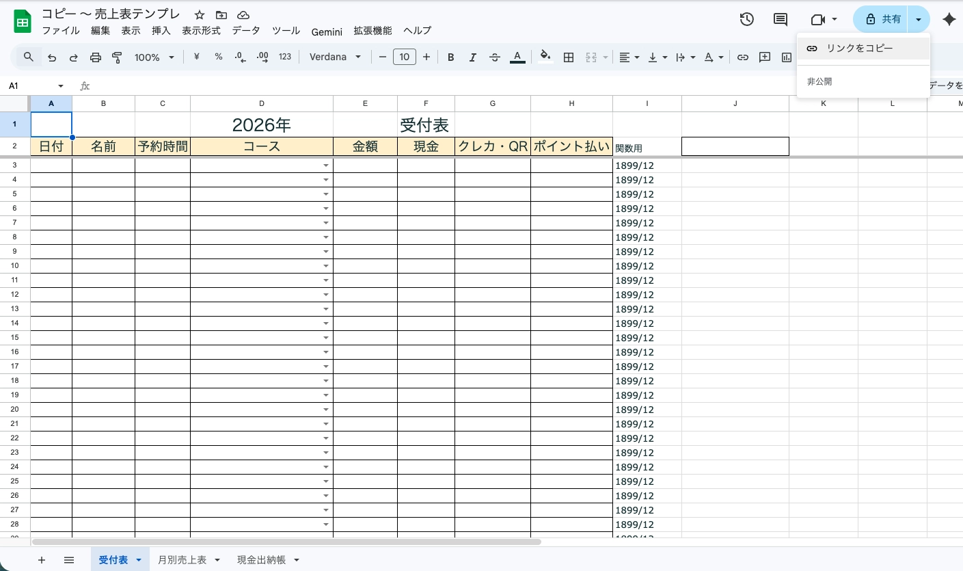Toggle bold formatting
Screen dimensions: 963x571
point(450,57)
